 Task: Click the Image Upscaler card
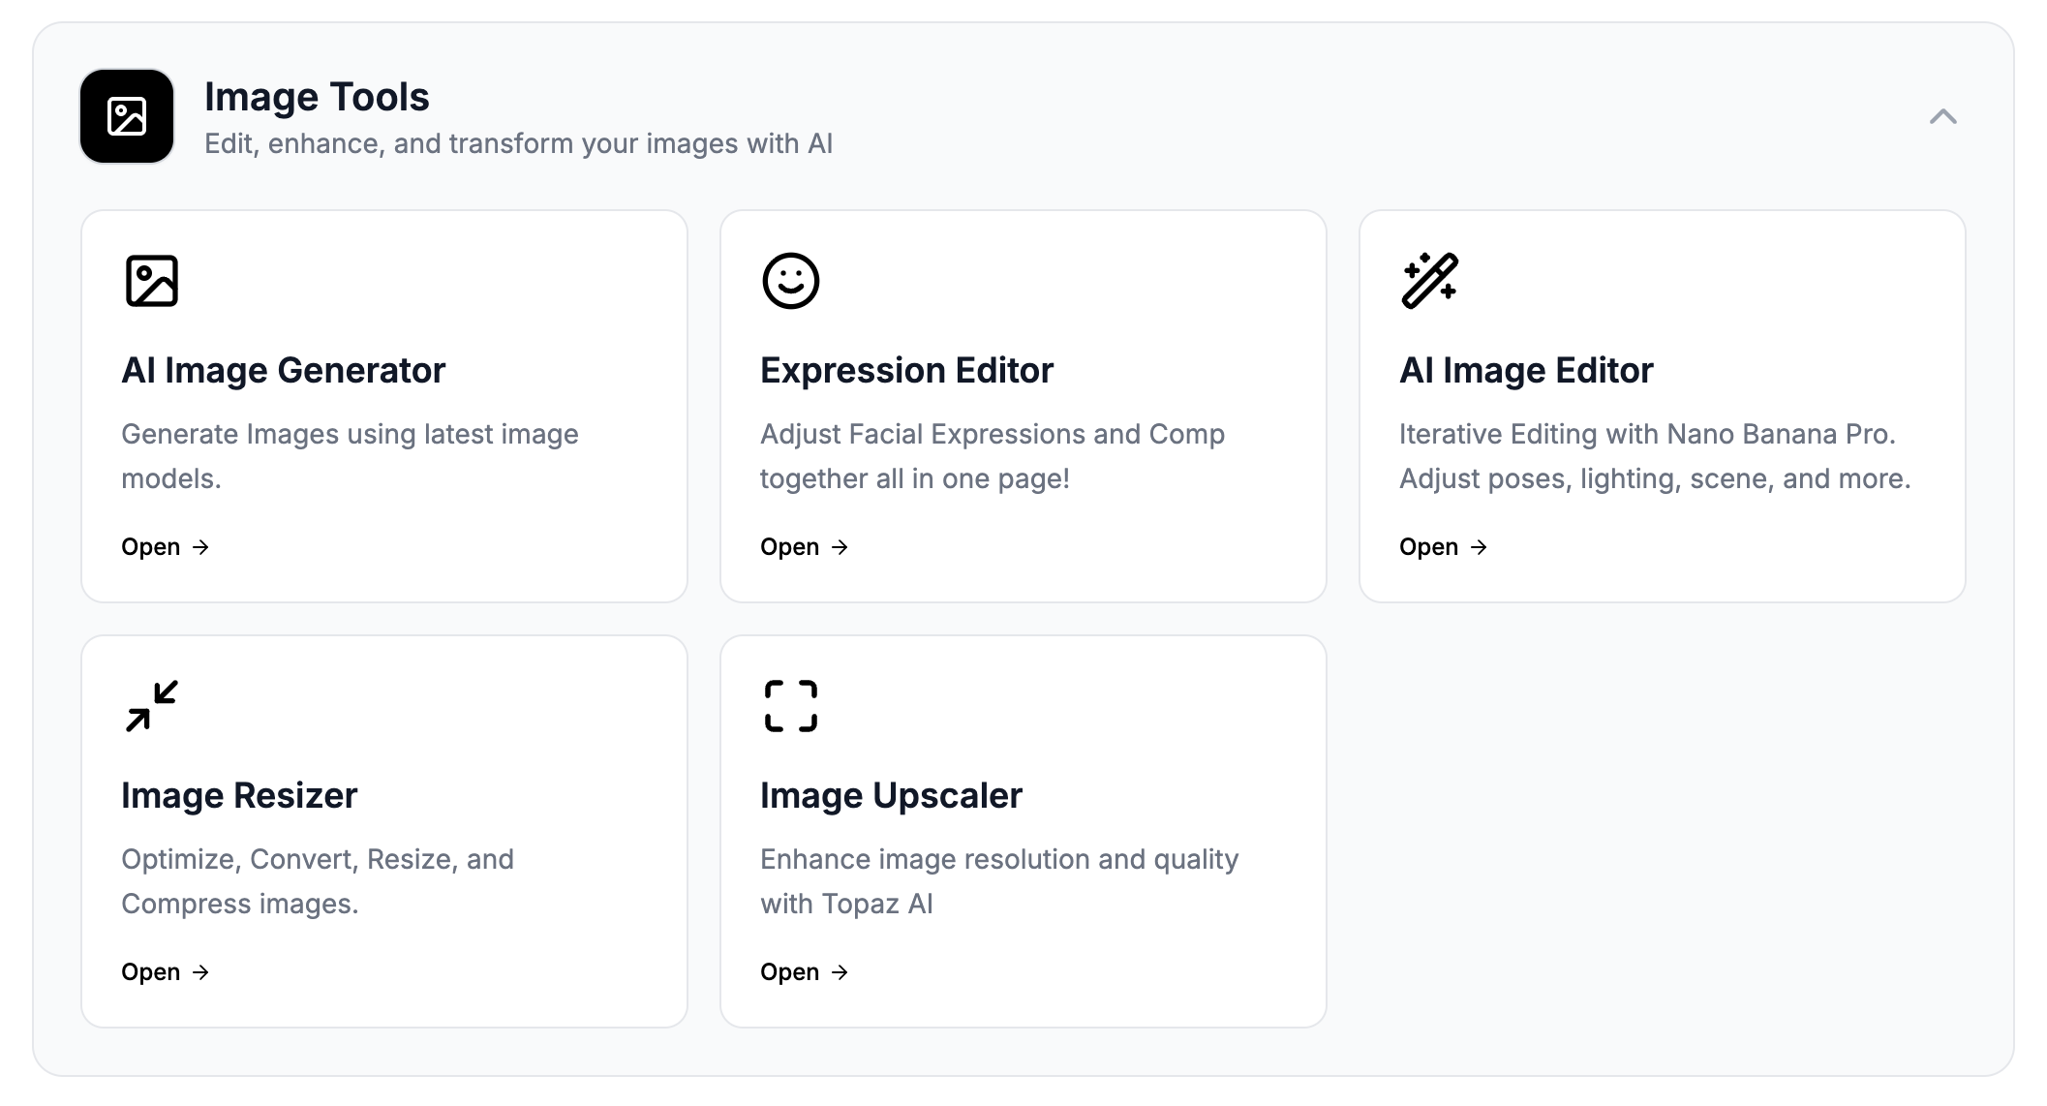1023,831
